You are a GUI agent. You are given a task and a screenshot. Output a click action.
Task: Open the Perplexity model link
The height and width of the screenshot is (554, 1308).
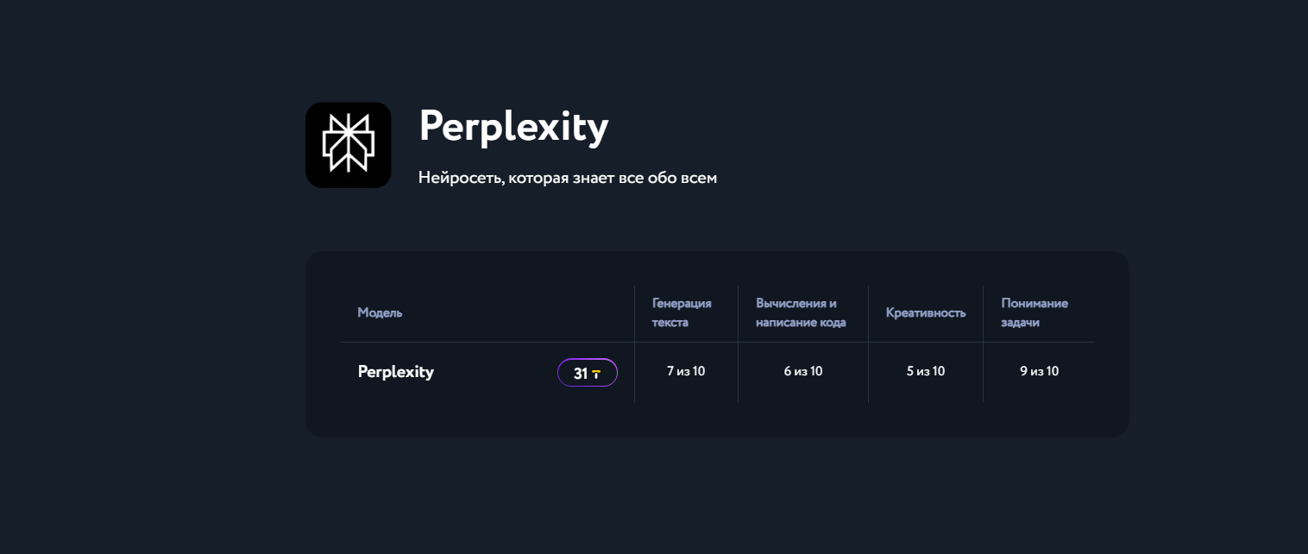click(x=396, y=372)
